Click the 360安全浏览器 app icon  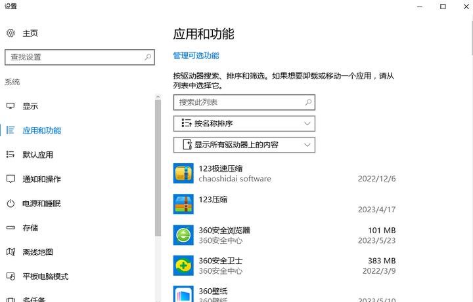(183, 235)
